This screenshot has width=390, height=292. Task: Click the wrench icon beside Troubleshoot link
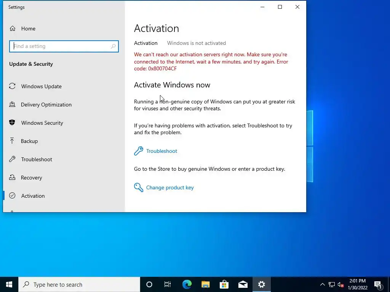click(x=139, y=151)
